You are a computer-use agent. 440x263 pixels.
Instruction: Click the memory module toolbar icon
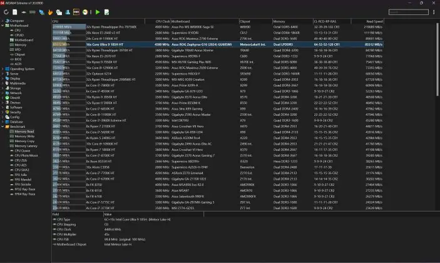(33, 12)
